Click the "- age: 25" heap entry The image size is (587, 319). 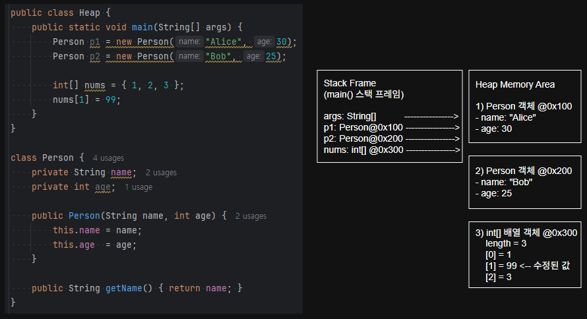coord(494,193)
